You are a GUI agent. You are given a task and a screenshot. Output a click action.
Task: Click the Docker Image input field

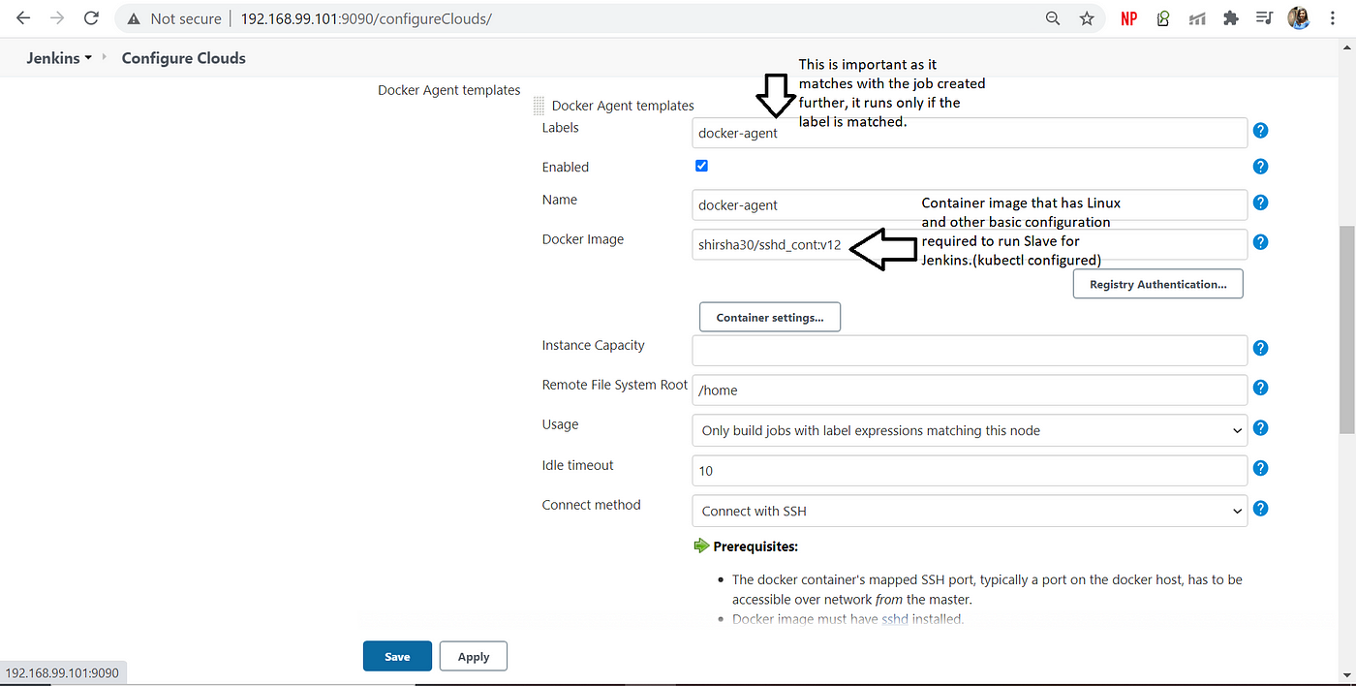point(970,244)
